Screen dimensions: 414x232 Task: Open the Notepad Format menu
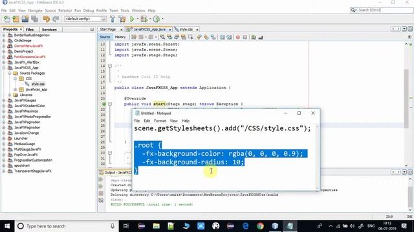[160, 121]
